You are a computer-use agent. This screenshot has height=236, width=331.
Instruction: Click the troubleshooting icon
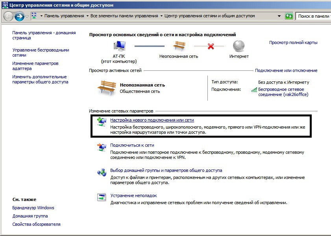pos(102,197)
